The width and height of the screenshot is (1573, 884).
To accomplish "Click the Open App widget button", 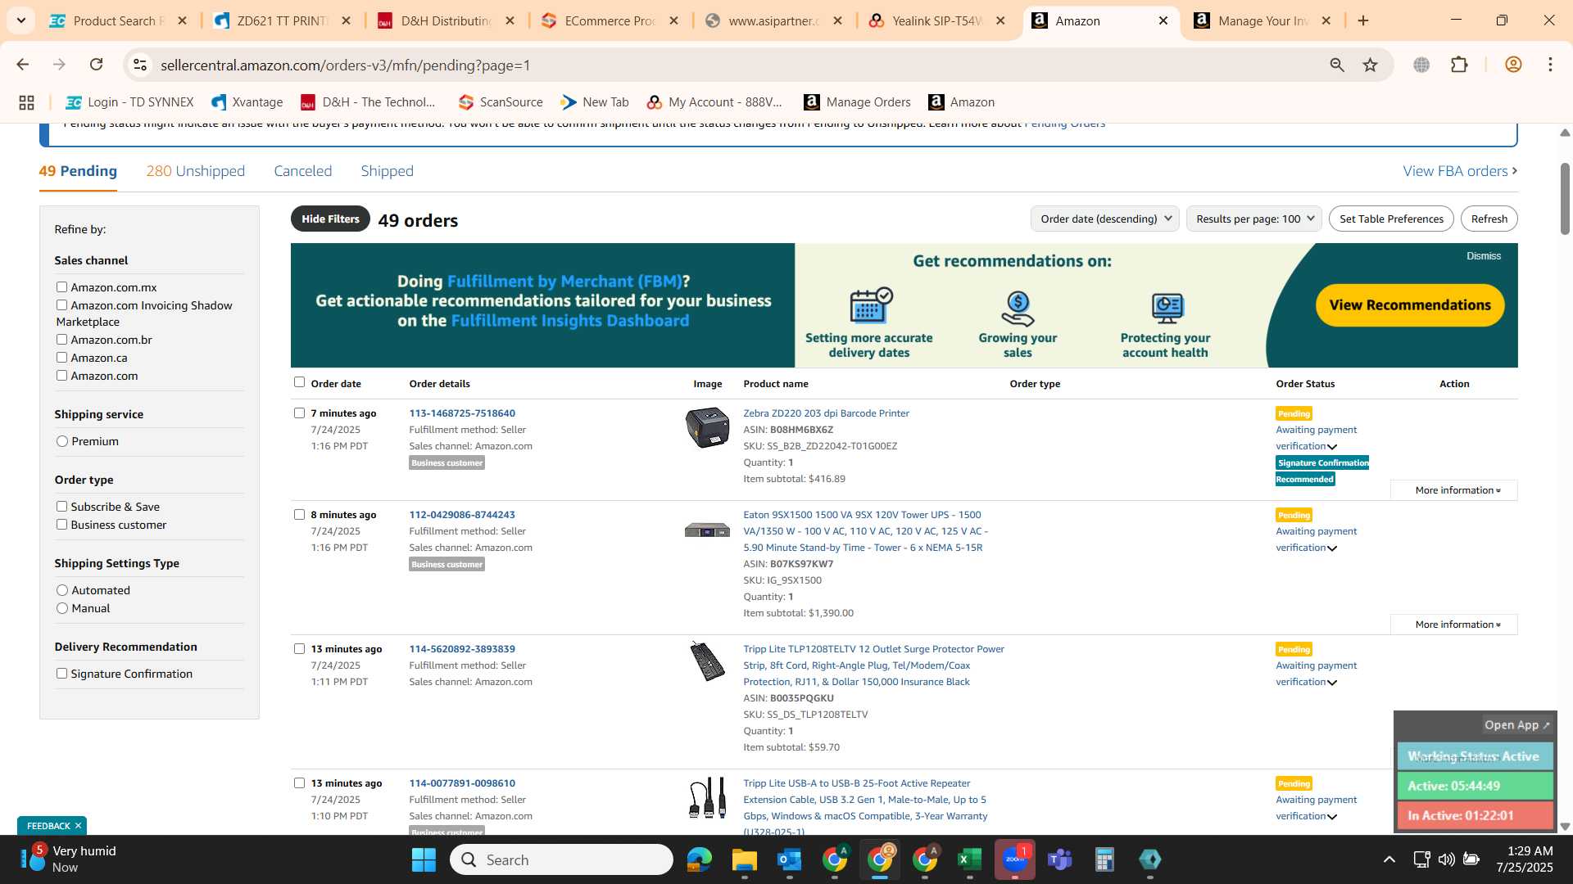I will click(x=1516, y=725).
